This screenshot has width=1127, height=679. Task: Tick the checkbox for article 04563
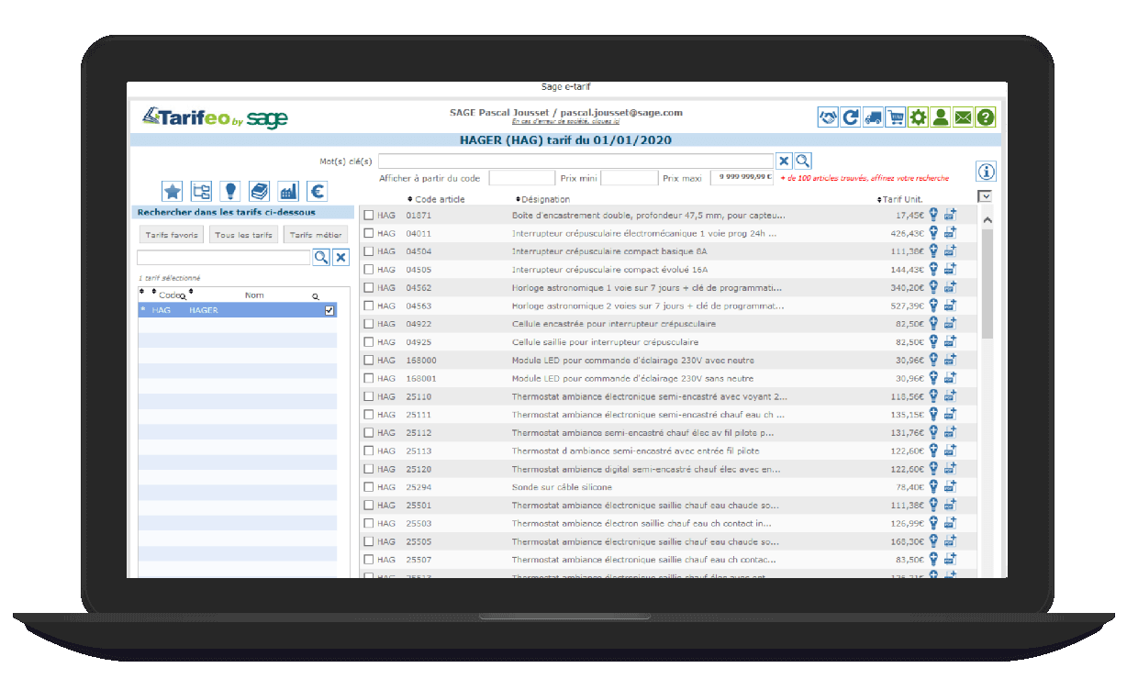click(368, 306)
